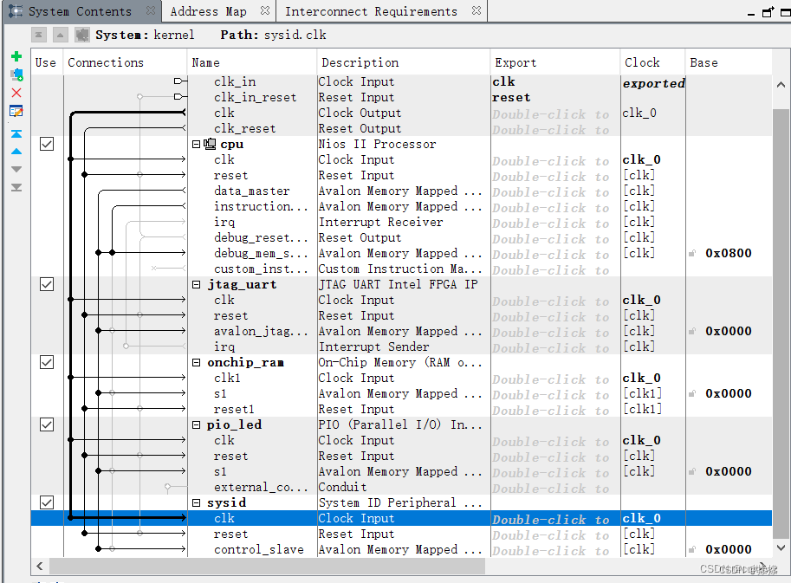Click the vertical scrollbar down arrow
The height and width of the screenshot is (583, 791).
781,547
